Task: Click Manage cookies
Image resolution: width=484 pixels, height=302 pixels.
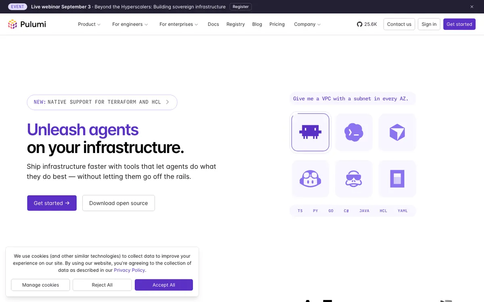Action: 40,285
